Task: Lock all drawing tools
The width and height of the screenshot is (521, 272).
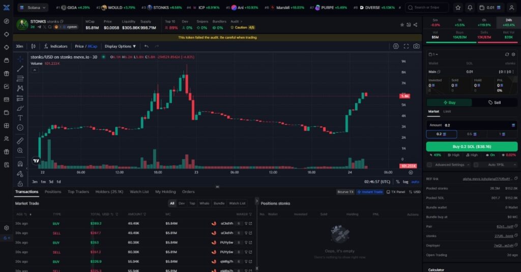Action: coord(20,184)
